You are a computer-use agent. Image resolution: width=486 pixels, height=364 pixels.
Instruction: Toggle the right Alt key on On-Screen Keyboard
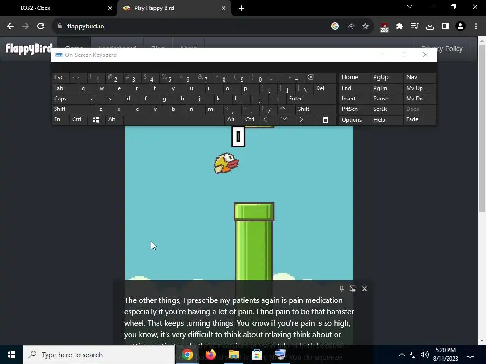click(x=234, y=120)
